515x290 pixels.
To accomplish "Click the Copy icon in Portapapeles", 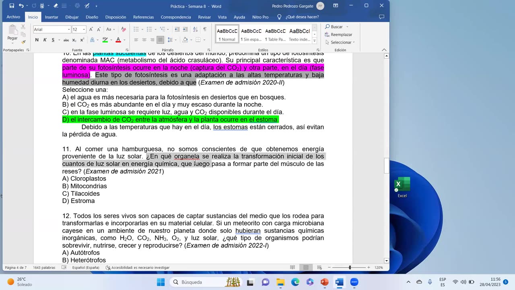I will (x=23, y=34).
